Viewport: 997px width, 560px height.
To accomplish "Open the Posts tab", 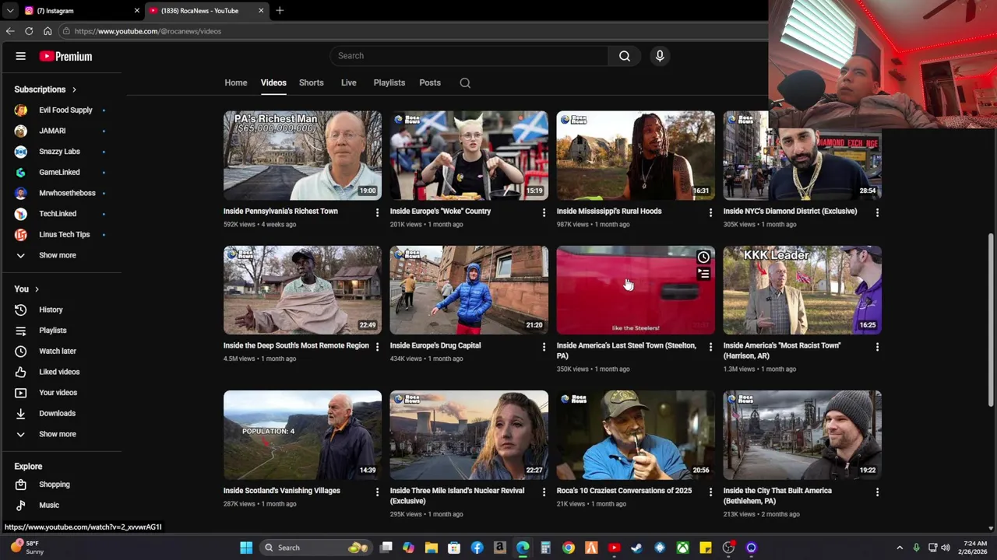I will tap(430, 82).
